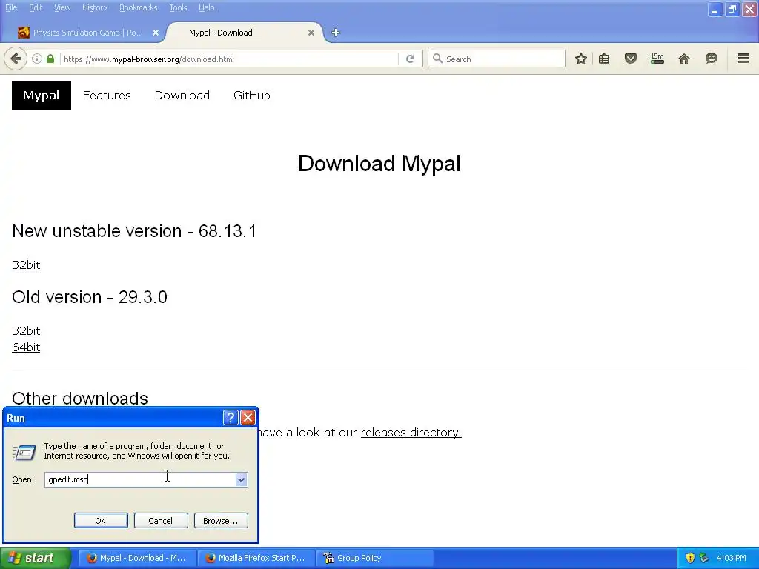Click the 4:03 PM taskbar clock
This screenshot has width=759, height=569.
click(x=732, y=558)
